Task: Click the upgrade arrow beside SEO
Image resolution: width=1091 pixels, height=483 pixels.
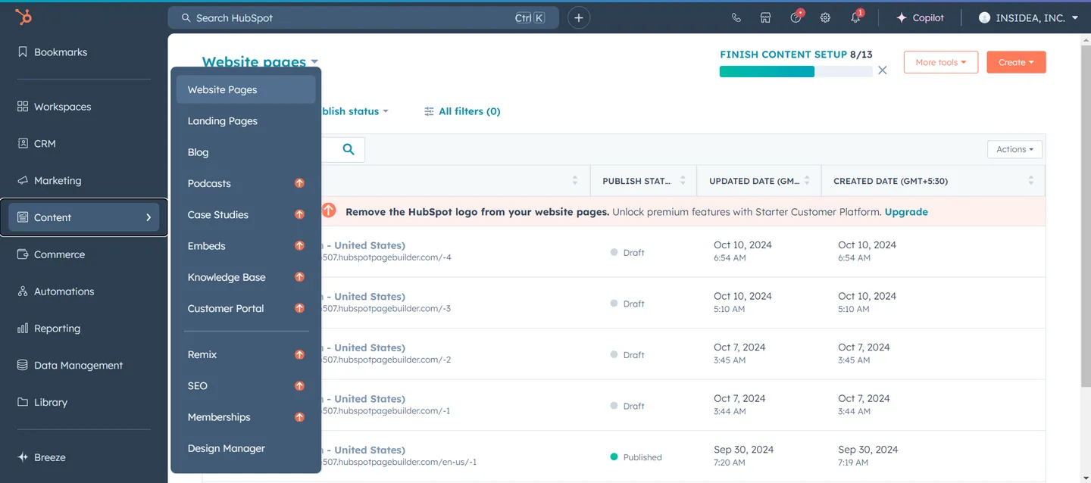Action: (299, 386)
